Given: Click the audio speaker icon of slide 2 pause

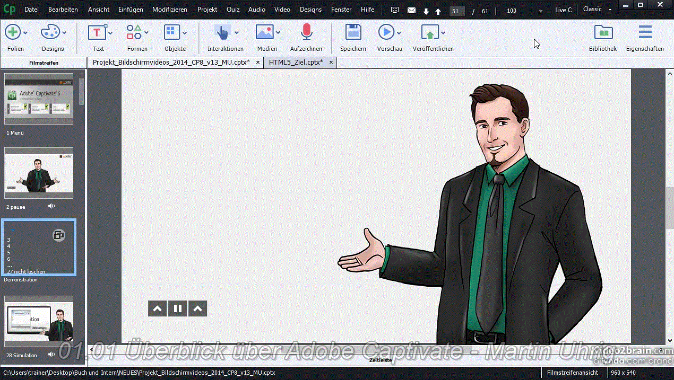Looking at the screenshot, I should pyautogui.click(x=51, y=206).
